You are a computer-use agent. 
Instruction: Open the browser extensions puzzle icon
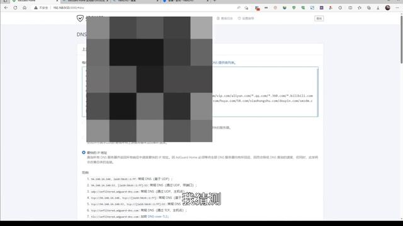(340, 8)
